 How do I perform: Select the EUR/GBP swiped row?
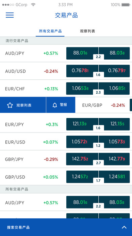pyautogui.click(x=104, y=105)
